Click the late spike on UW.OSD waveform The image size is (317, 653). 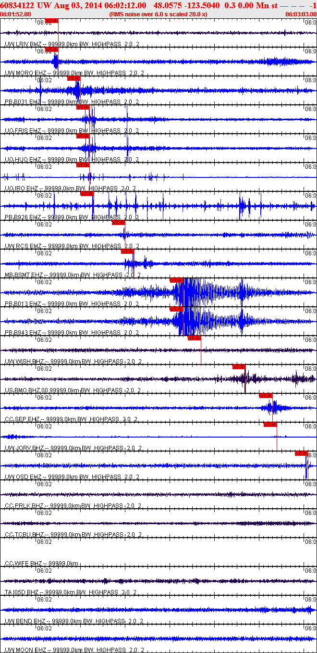[x=306, y=465]
